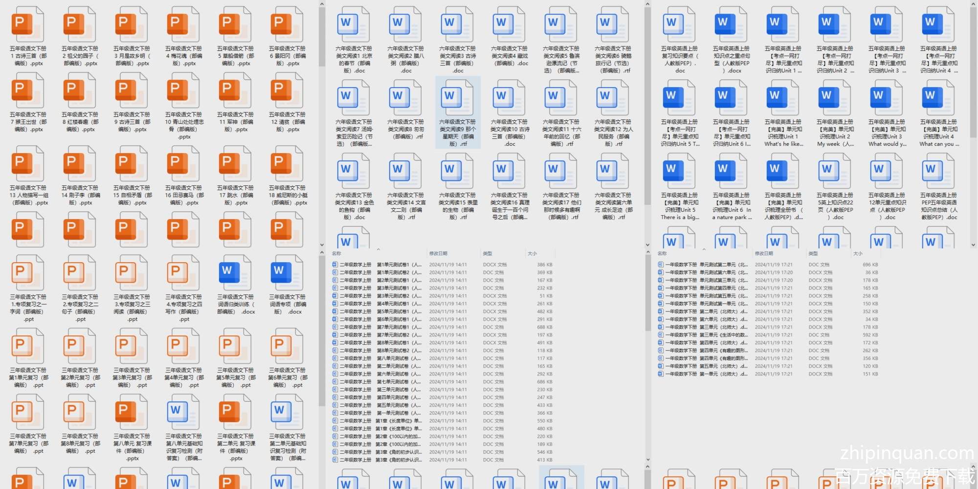This screenshot has height=489, width=978.
Task: Sort 二年级数学上册 list by 大小 column
Action: 532,253
